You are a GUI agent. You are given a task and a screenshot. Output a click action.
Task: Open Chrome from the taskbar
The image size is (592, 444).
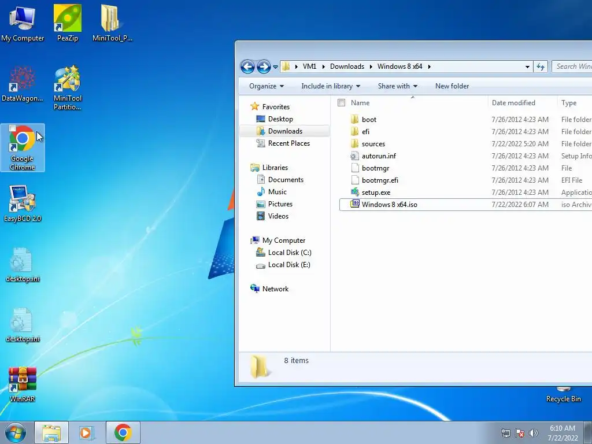[x=123, y=432]
